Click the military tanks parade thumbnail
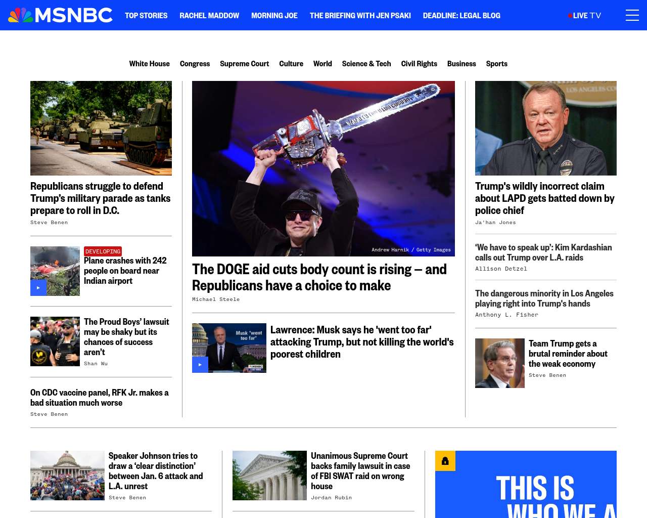Viewport: 647px width, 518px height. click(x=101, y=128)
